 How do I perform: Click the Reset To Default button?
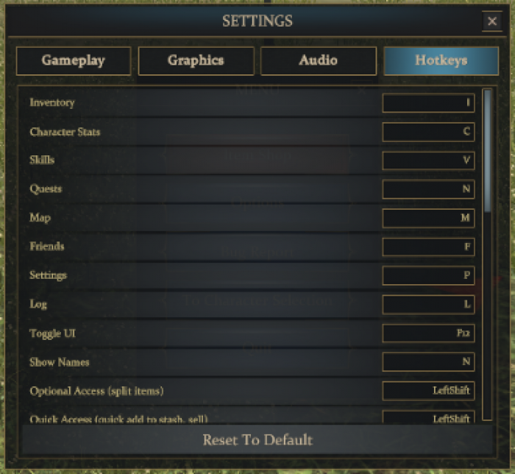257,440
